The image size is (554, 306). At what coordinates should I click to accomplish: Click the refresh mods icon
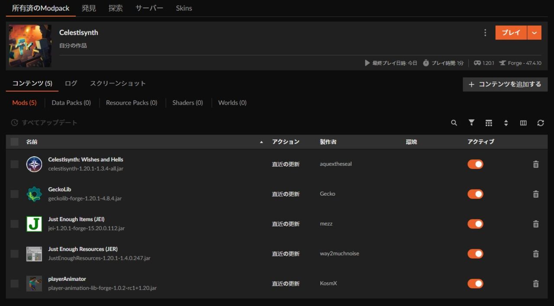click(541, 123)
